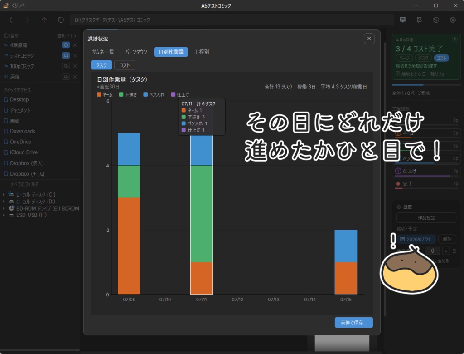The height and width of the screenshot is (354, 464).
Task: Increase days with the plus stepper
Action: (x=446, y=251)
